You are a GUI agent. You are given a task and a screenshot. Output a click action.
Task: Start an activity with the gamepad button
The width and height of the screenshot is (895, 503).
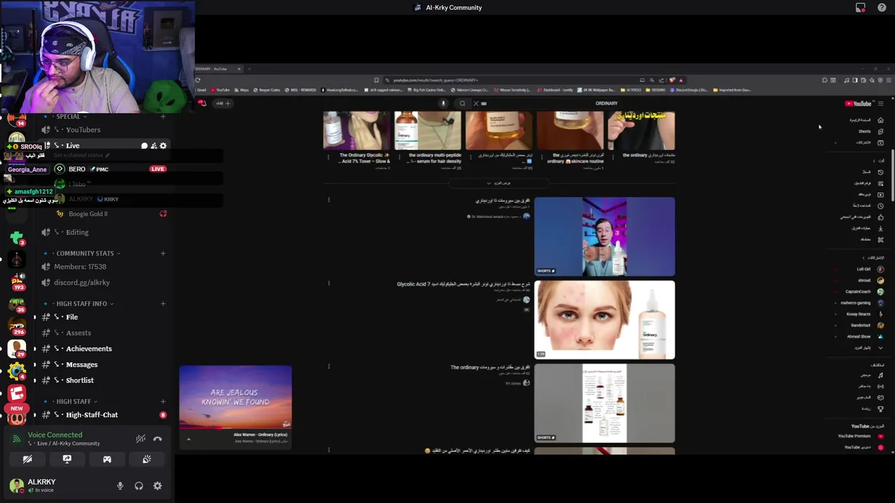click(x=107, y=459)
